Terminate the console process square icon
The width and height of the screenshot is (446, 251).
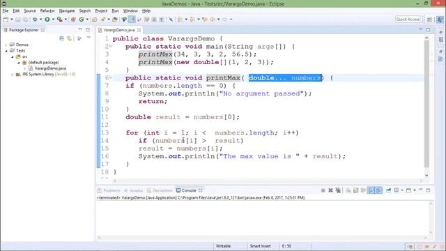coord(323,190)
